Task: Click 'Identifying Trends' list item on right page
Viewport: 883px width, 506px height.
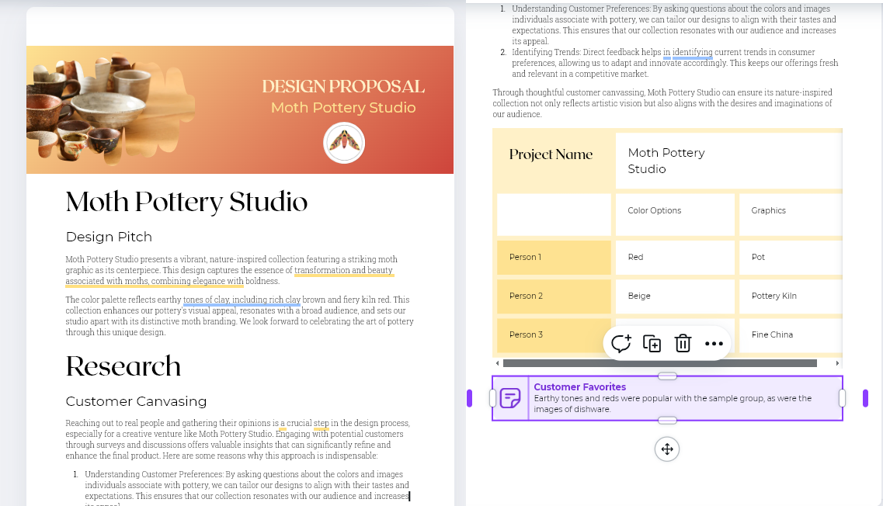Action: tap(675, 63)
